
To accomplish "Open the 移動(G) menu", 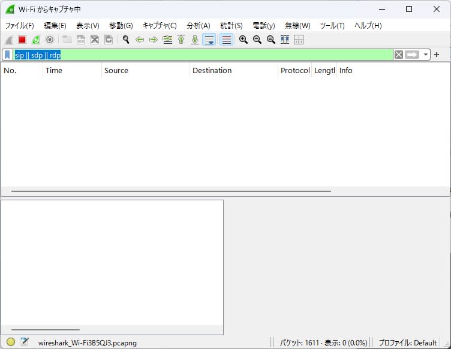I will pyautogui.click(x=121, y=26).
